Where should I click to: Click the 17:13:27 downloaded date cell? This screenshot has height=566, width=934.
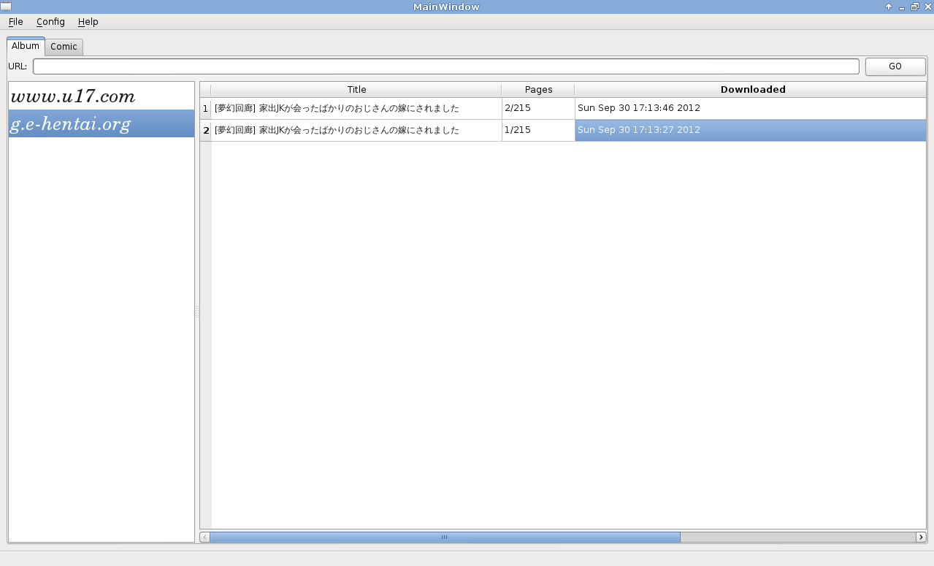click(751, 130)
